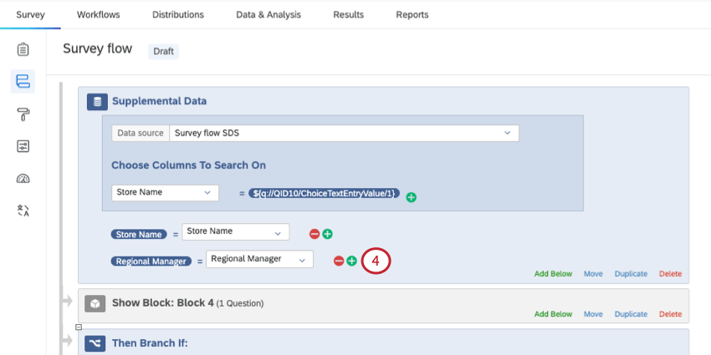
Task: Expand the Data source dropdown
Action: [x=344, y=133]
